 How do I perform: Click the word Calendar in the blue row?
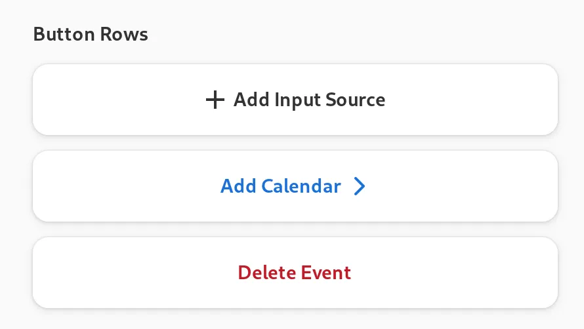[x=301, y=186]
